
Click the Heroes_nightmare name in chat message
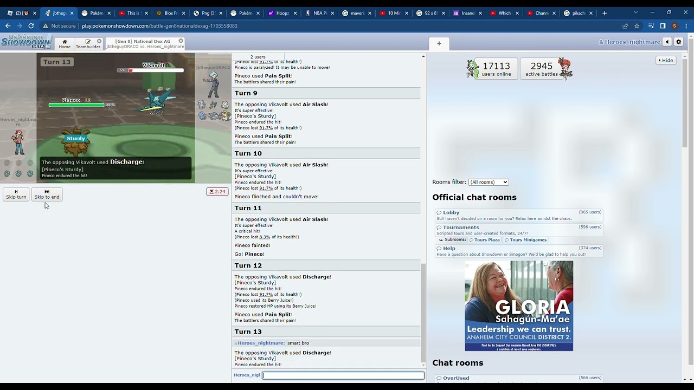(261, 343)
